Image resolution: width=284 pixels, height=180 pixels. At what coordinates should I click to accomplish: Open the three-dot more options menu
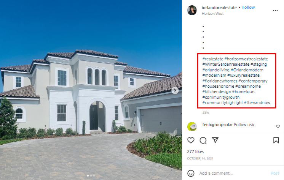tap(275, 11)
